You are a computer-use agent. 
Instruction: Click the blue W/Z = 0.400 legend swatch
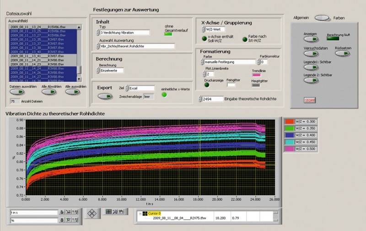point(290,135)
